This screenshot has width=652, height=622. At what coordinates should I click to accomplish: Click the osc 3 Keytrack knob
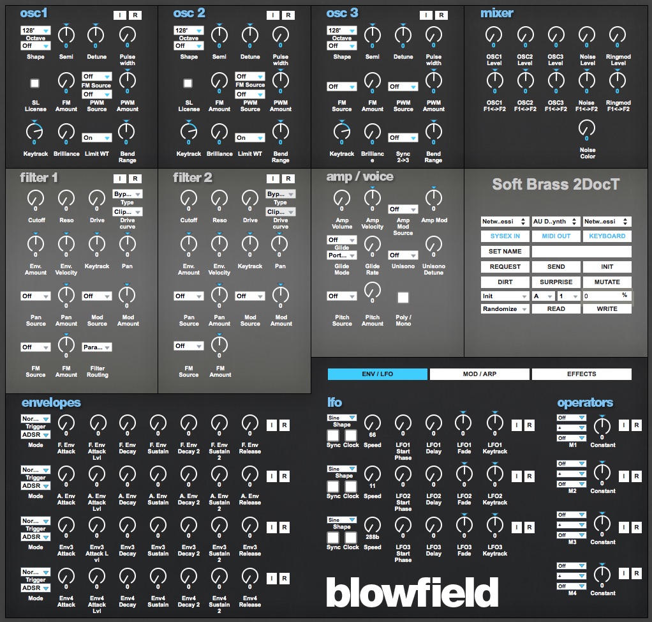coord(341,131)
